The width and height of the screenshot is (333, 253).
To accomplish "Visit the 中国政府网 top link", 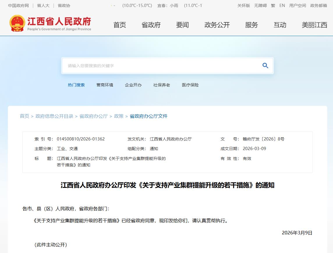I will (x=18, y=6).
